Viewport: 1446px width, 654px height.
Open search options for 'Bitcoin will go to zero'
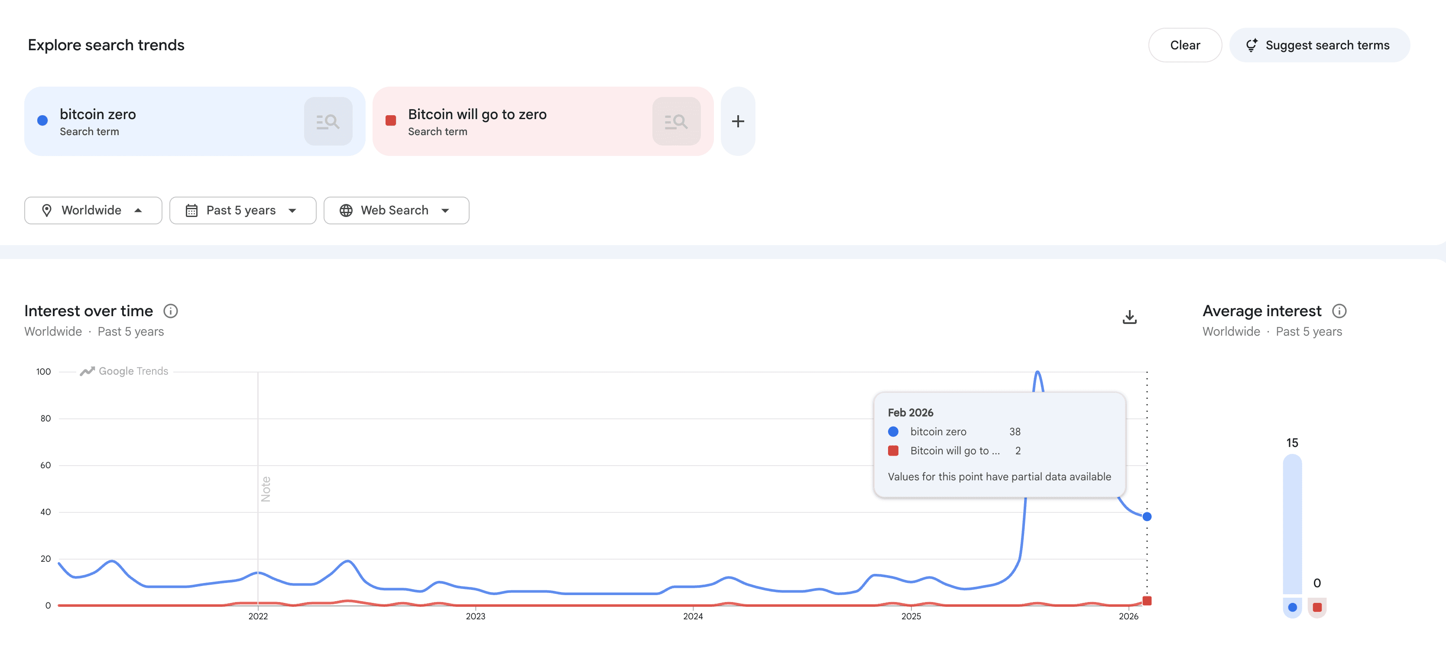(x=676, y=121)
